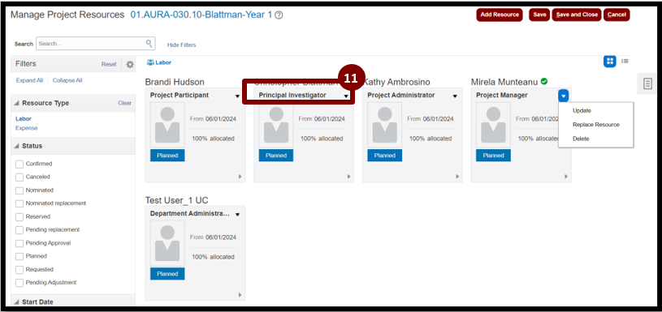Expand Mirela Munteanu card details arrow
Screen dimensions: 662x312
point(565,177)
